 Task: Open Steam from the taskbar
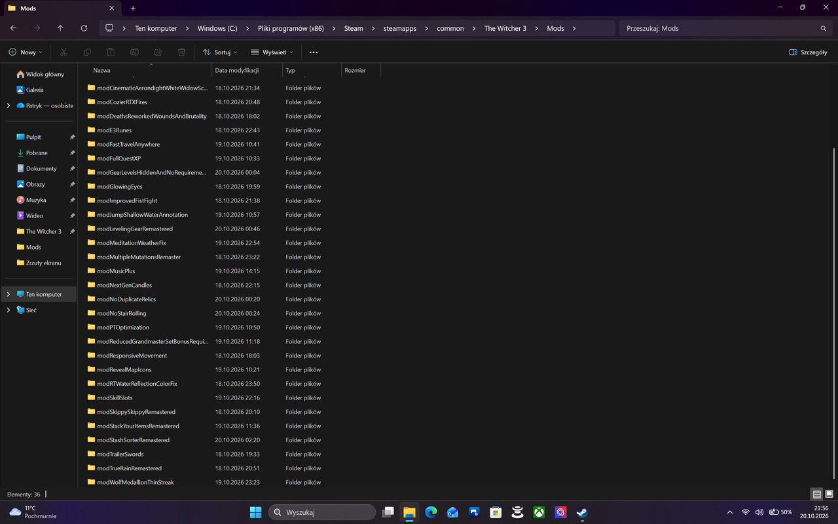tap(582, 512)
